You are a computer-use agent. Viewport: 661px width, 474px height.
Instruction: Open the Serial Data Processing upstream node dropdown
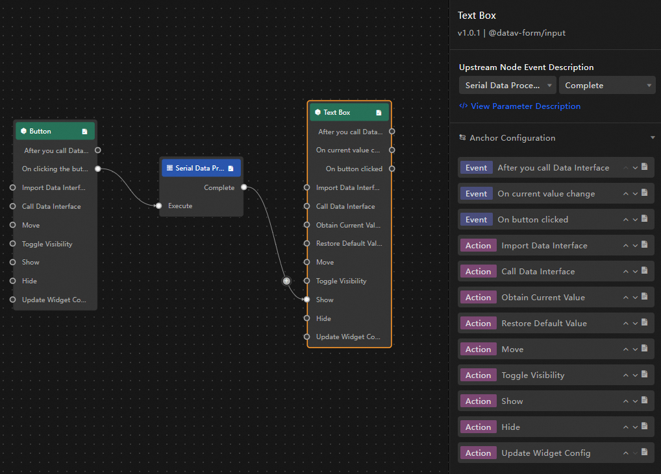tap(508, 85)
